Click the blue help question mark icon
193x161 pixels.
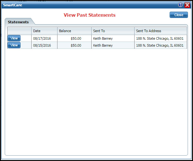click(x=180, y=5)
